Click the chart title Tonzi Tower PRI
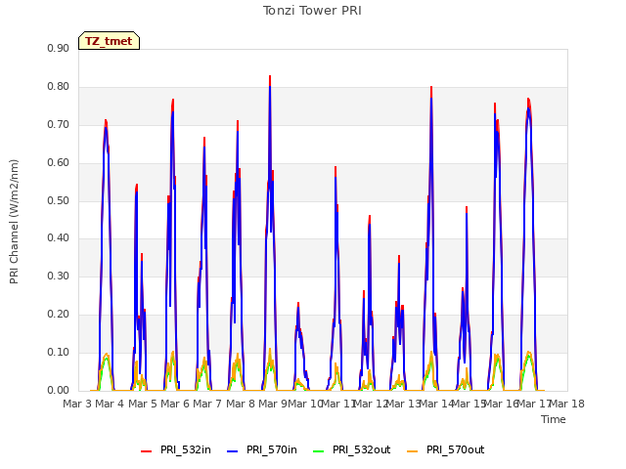The width and height of the screenshot is (626, 469). pyautogui.click(x=312, y=11)
